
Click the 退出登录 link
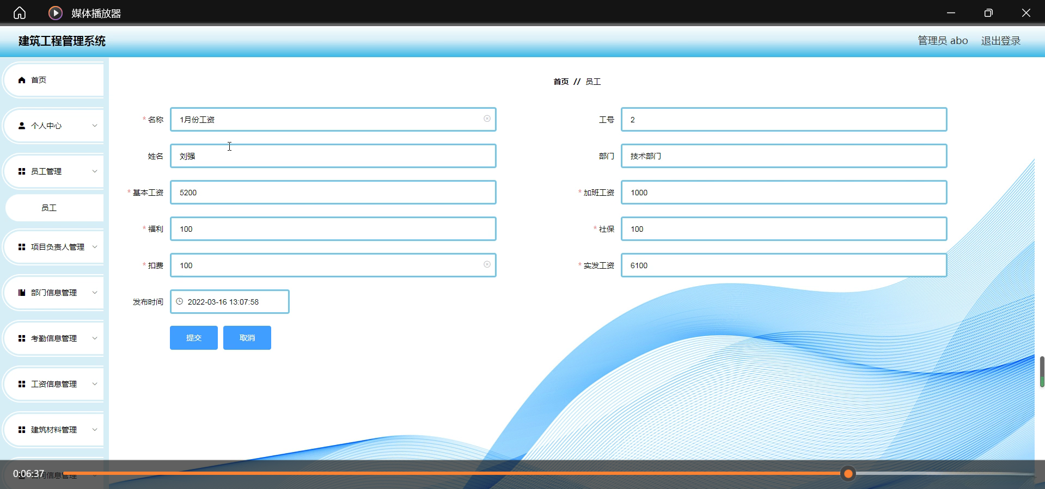coord(1001,41)
